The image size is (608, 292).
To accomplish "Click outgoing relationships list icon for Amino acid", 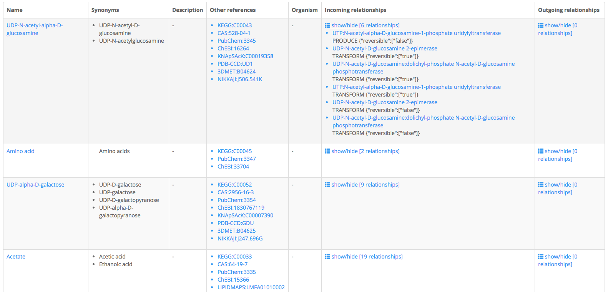I will coord(541,151).
